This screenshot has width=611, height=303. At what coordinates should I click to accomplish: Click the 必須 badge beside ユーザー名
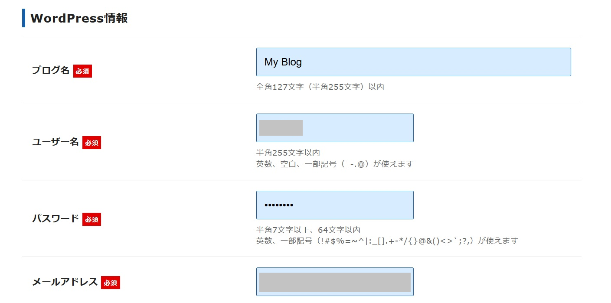(x=91, y=142)
